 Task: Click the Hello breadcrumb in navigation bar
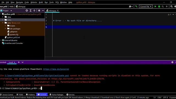point(12,7)
